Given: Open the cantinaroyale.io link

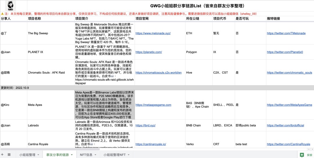Looking at the screenshot, I should (151, 144).
